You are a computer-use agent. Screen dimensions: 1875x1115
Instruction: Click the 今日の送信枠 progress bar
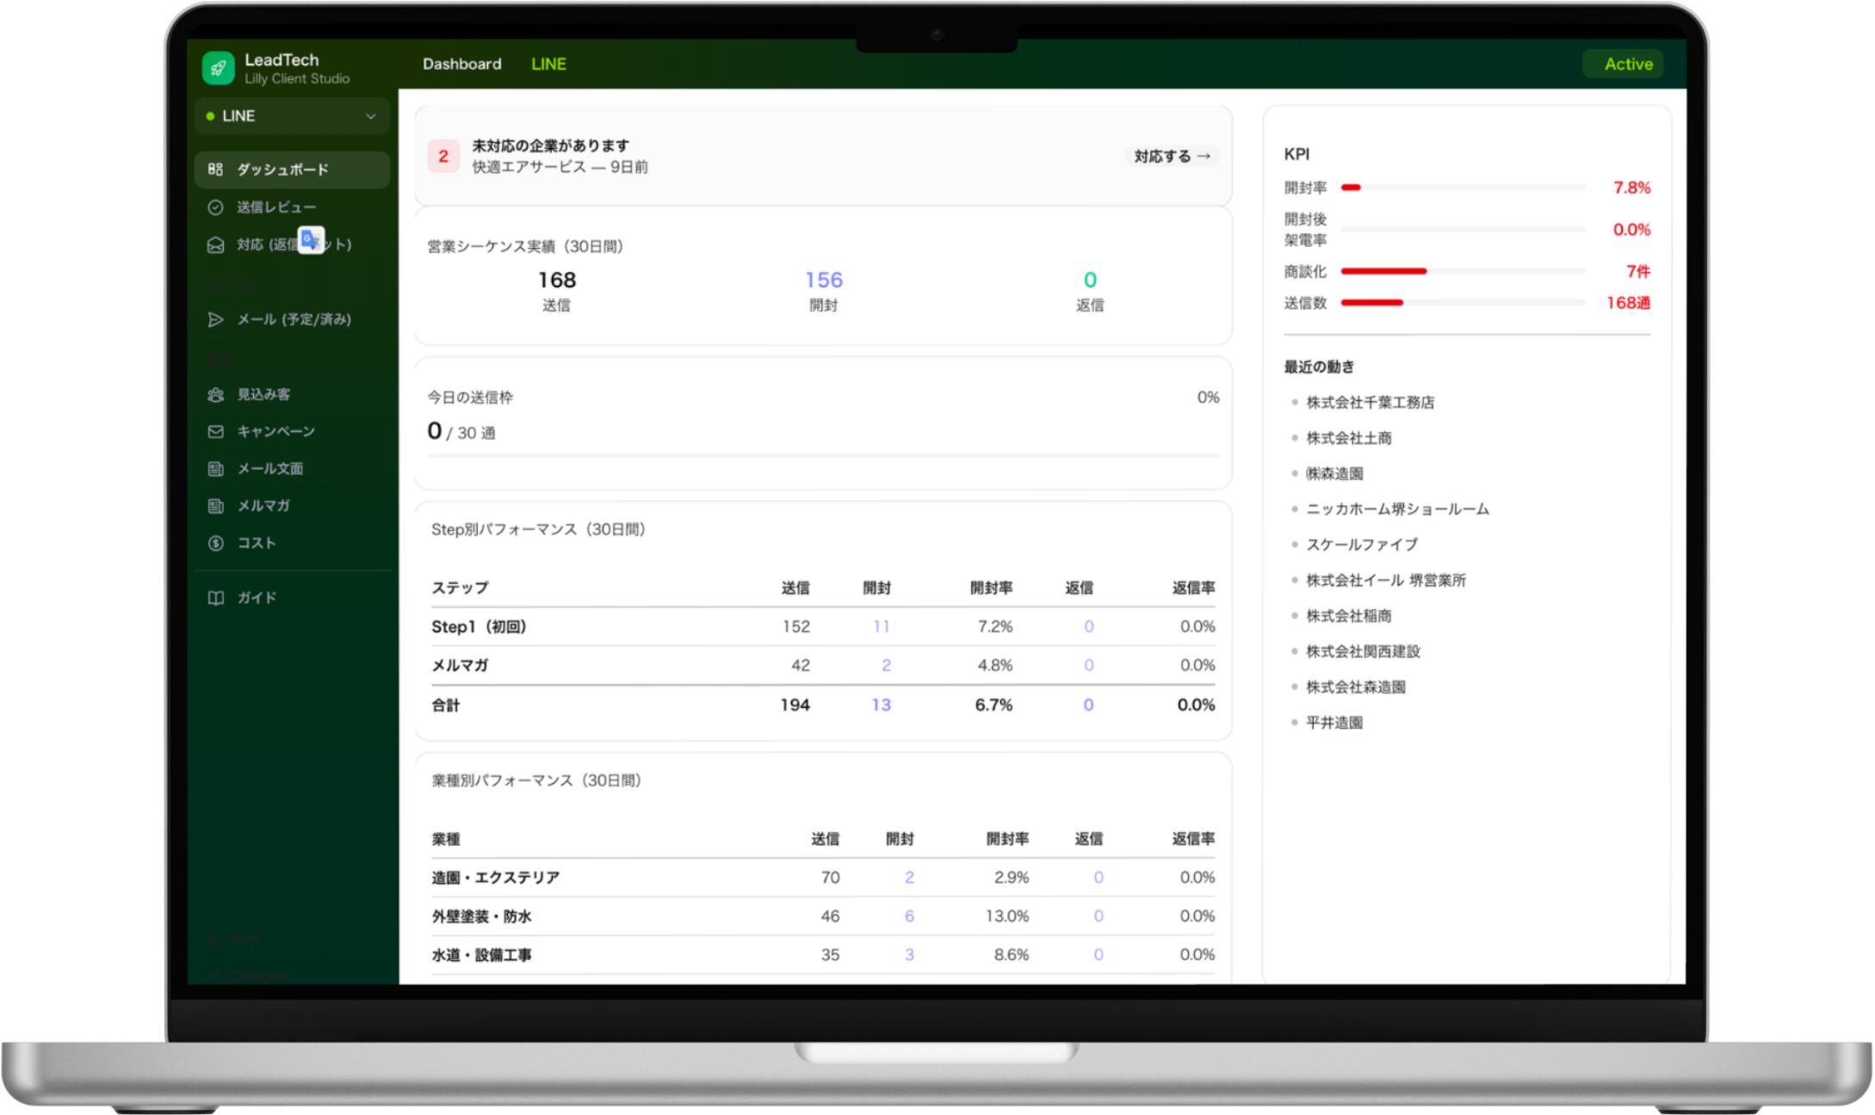coord(823,455)
